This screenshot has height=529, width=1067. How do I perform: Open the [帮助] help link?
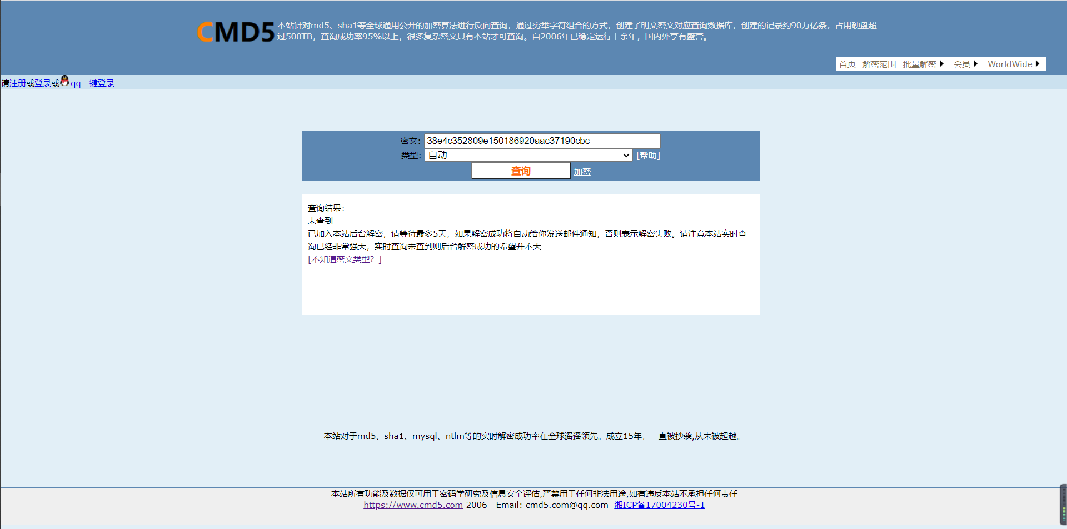click(648, 155)
